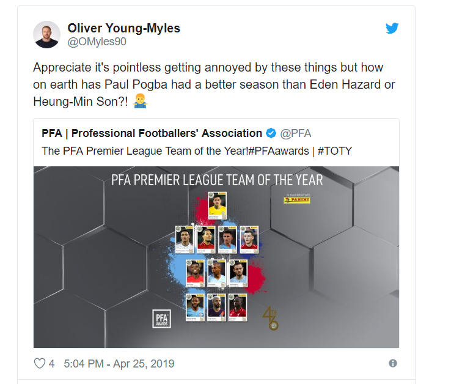451x384 pixels.
Task: Click the blue verified badge next to PFA
Action: click(x=272, y=133)
